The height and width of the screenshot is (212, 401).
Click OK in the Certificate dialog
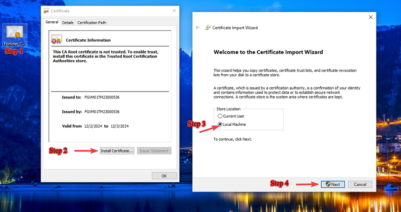164,176
